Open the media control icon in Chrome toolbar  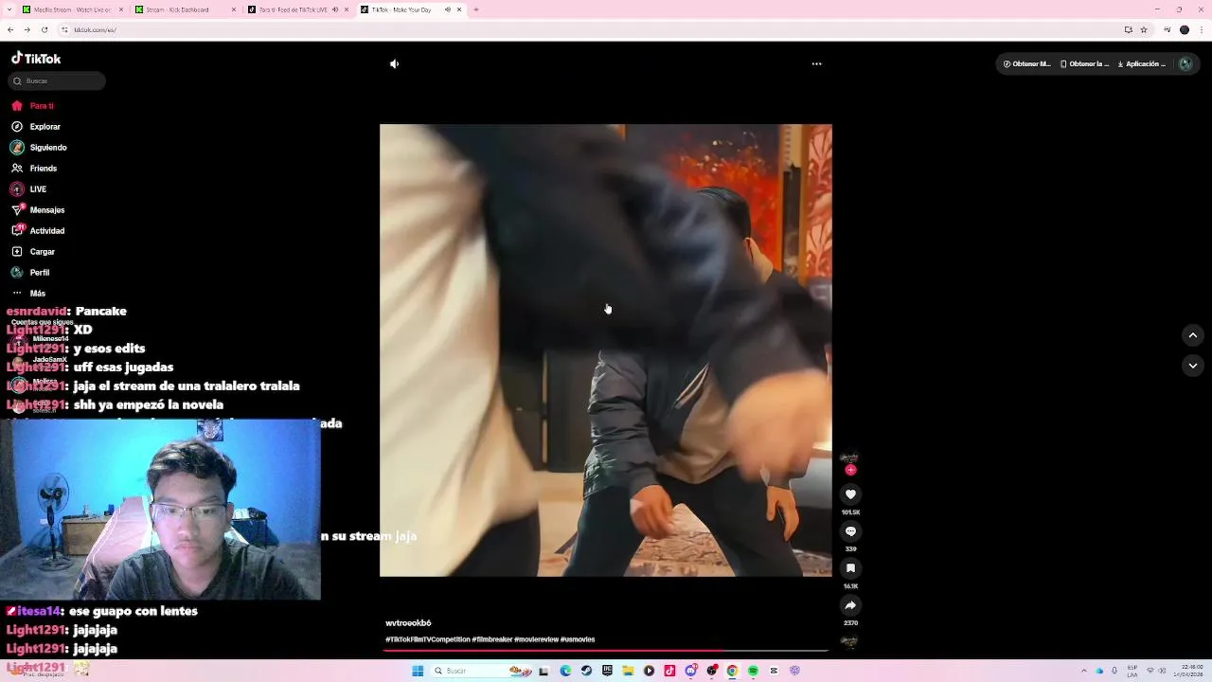click(x=1167, y=29)
